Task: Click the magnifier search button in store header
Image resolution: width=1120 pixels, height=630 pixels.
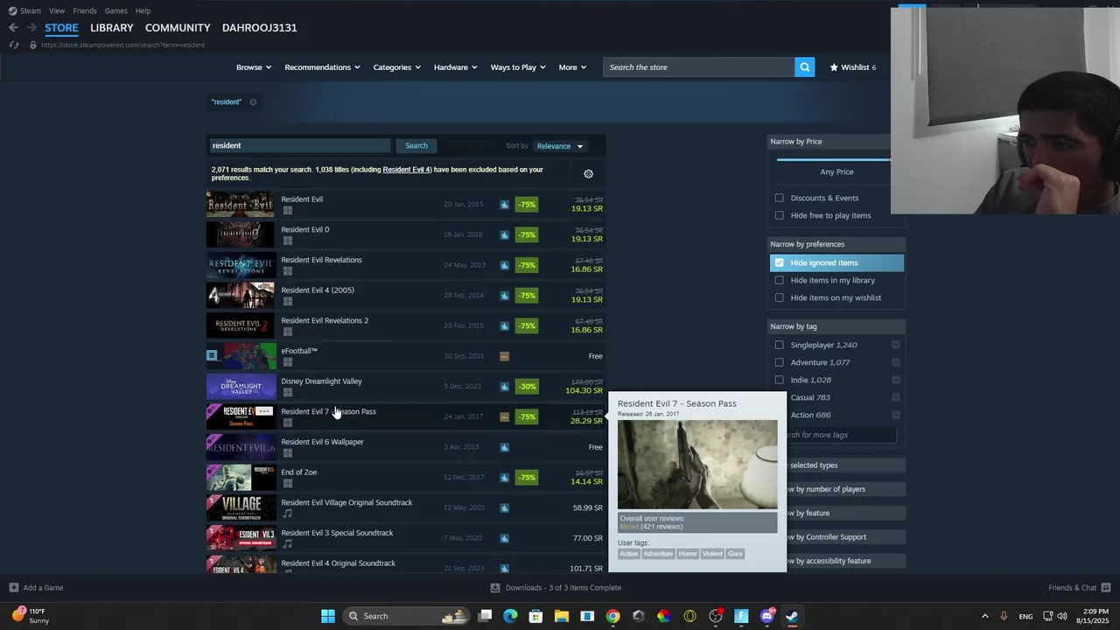Action: 804,67
